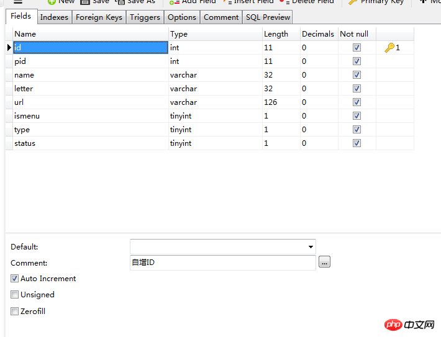This screenshot has height=337, width=441.
Task: Click the Save As toolbar icon
Action: (x=120, y=2)
